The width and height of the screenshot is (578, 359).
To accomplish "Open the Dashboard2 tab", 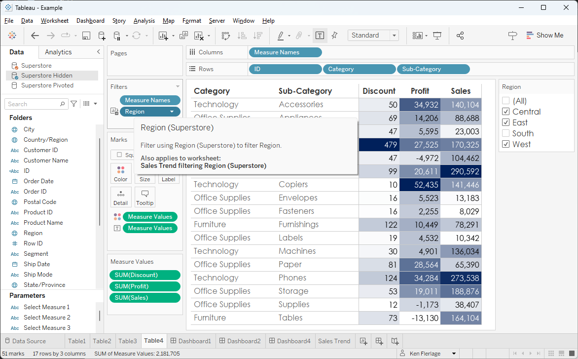I will point(240,341).
